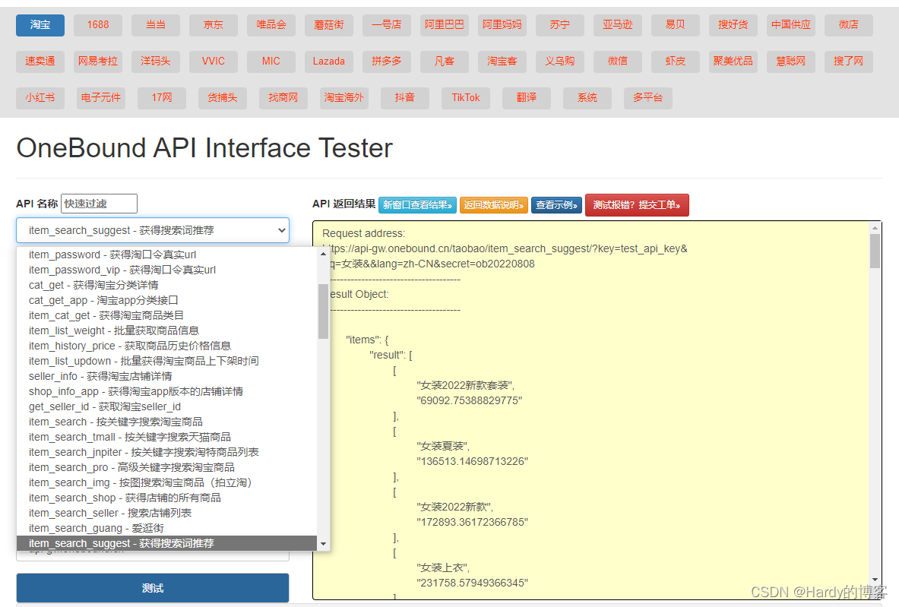Click the result panel scrollbar thumb
Viewport: 899px width, 607px height.
tap(875, 251)
